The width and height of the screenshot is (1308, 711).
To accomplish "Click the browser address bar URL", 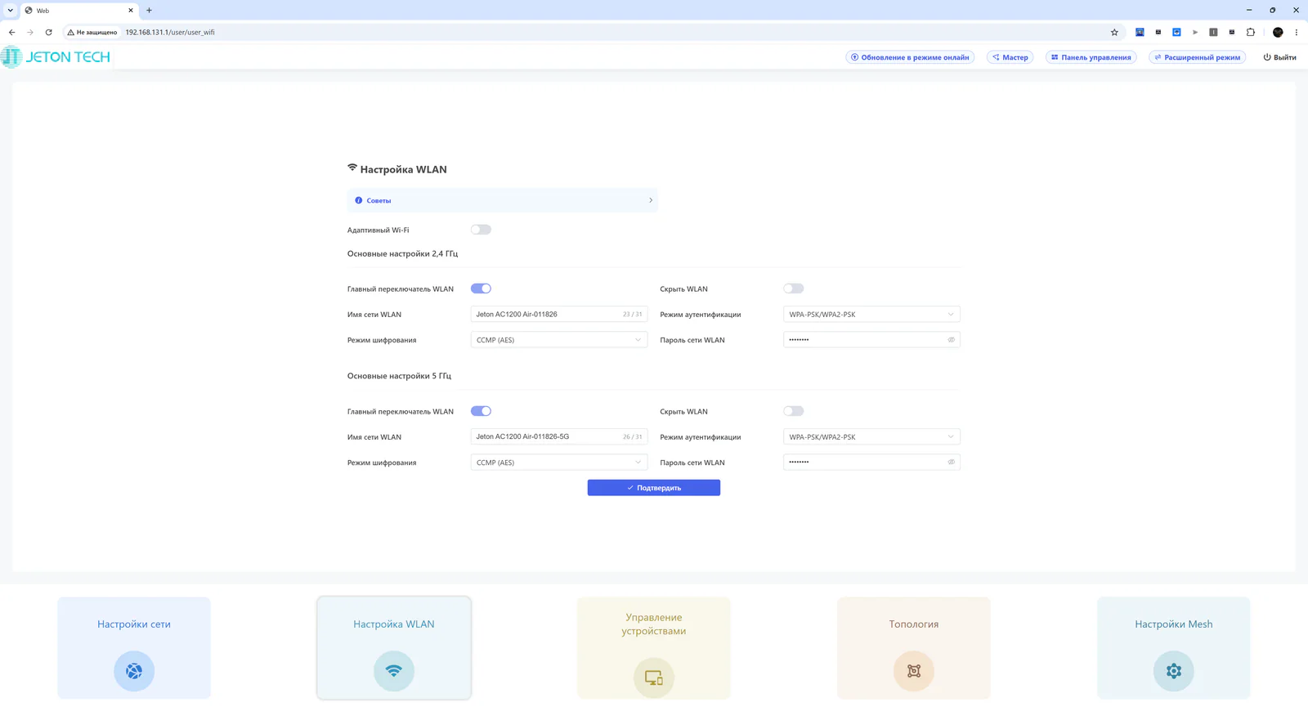I will tap(170, 33).
